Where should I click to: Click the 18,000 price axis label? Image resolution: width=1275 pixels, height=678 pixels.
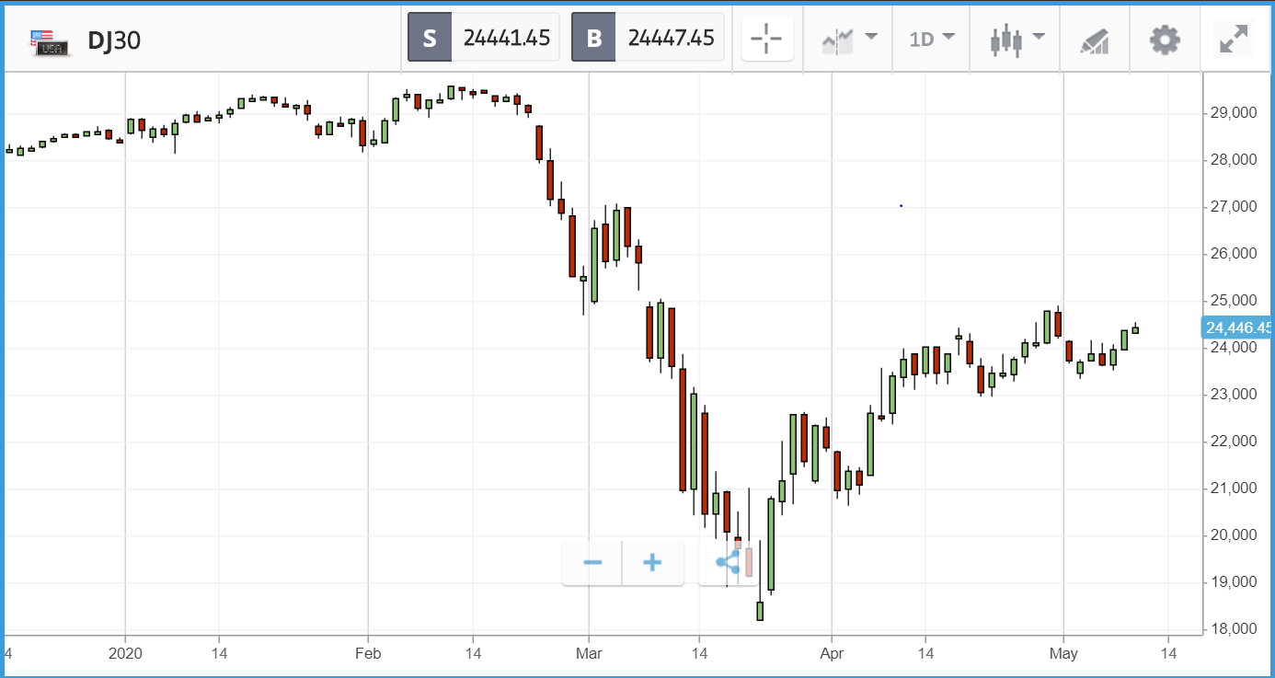1235,629
